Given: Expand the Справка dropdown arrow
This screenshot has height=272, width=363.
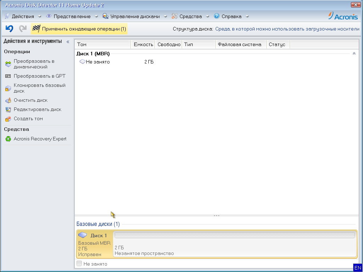Looking at the screenshot, I should point(247,16).
